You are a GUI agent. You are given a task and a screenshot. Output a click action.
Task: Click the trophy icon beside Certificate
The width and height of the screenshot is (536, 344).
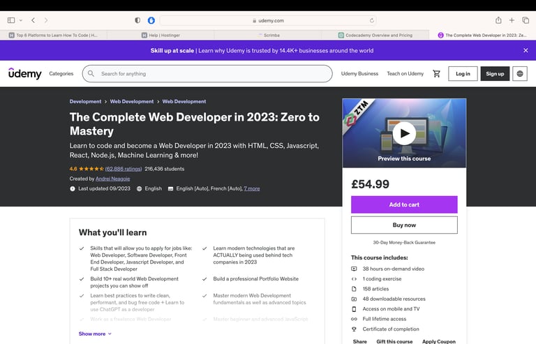click(354, 329)
